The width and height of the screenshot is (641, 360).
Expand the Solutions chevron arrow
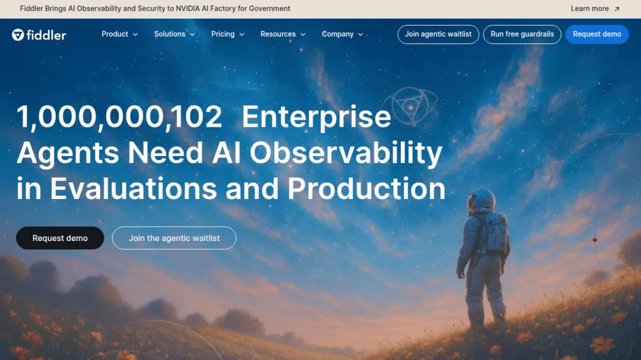[x=192, y=35]
